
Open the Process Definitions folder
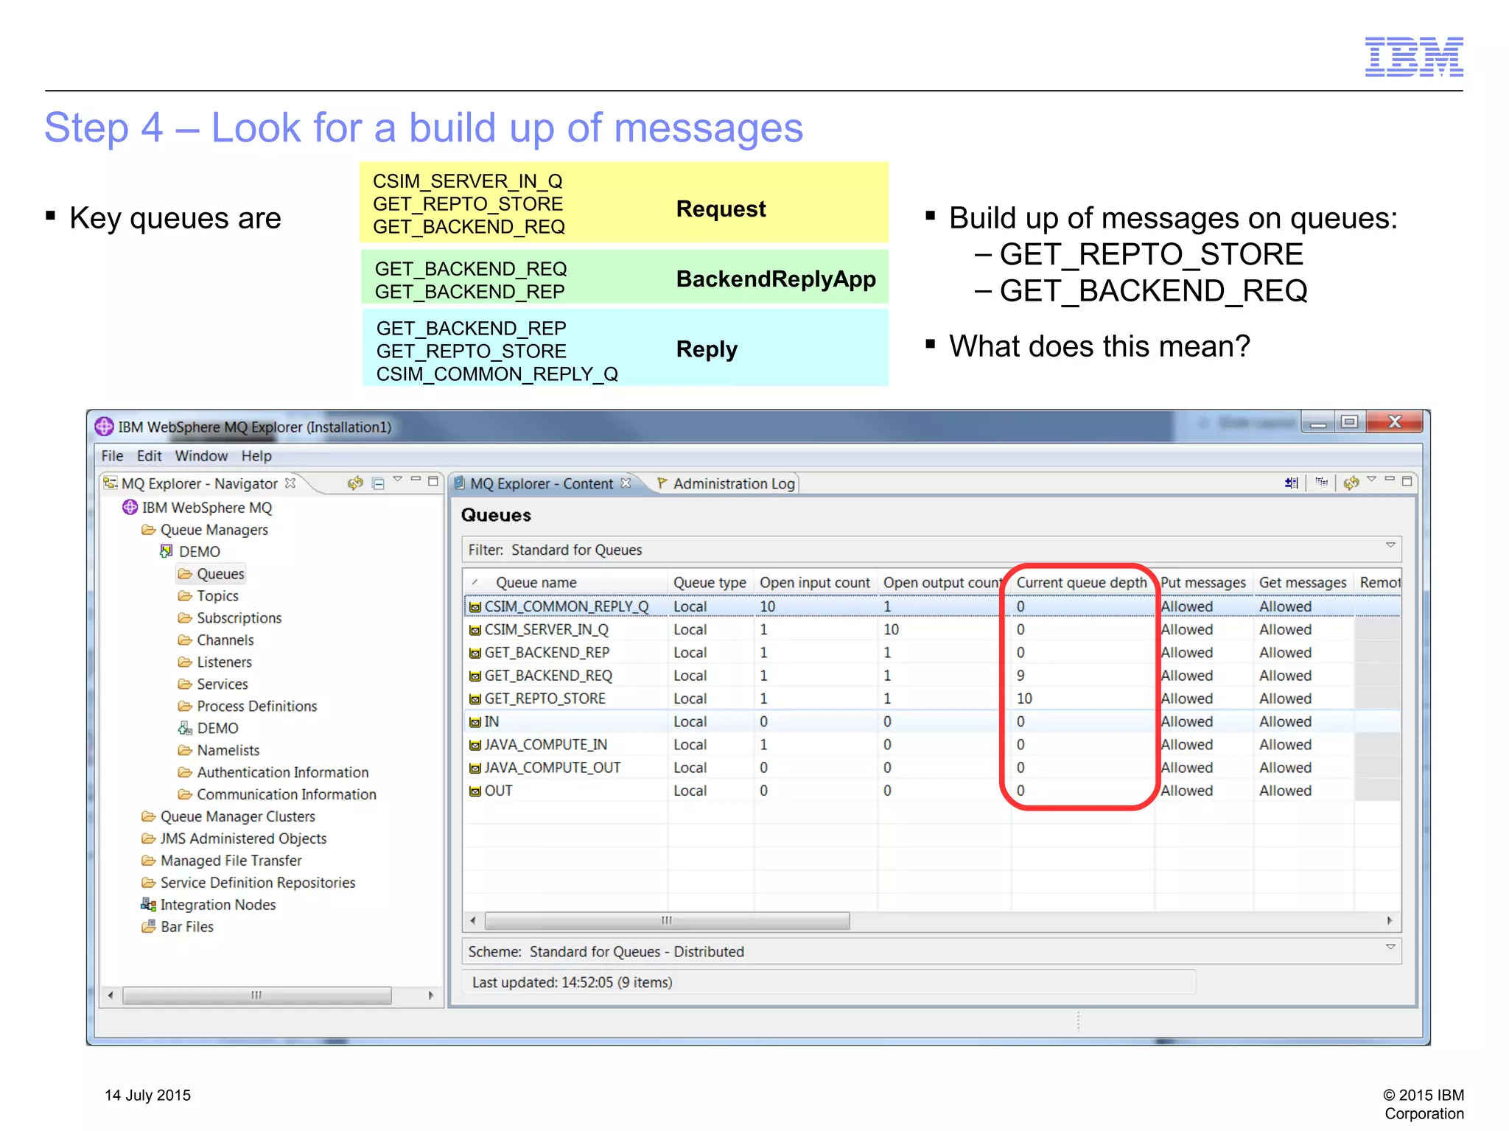248,706
